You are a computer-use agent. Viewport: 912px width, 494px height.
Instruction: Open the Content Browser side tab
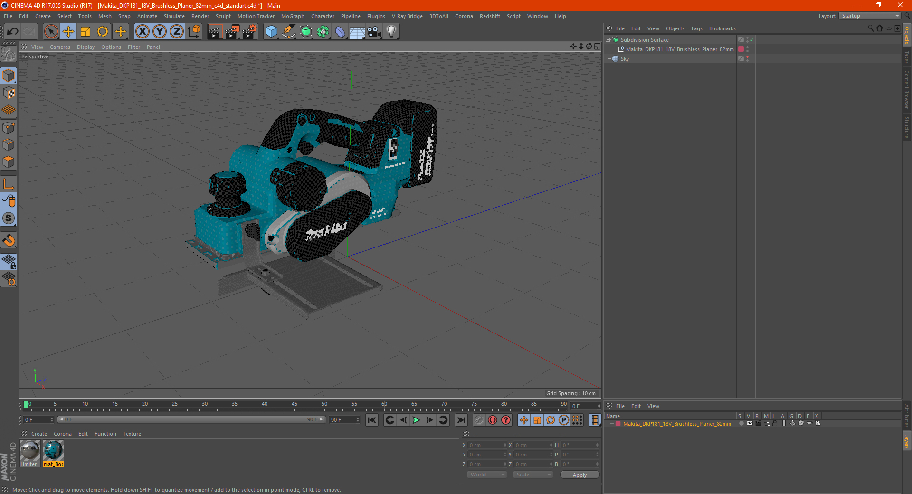pyautogui.click(x=907, y=89)
